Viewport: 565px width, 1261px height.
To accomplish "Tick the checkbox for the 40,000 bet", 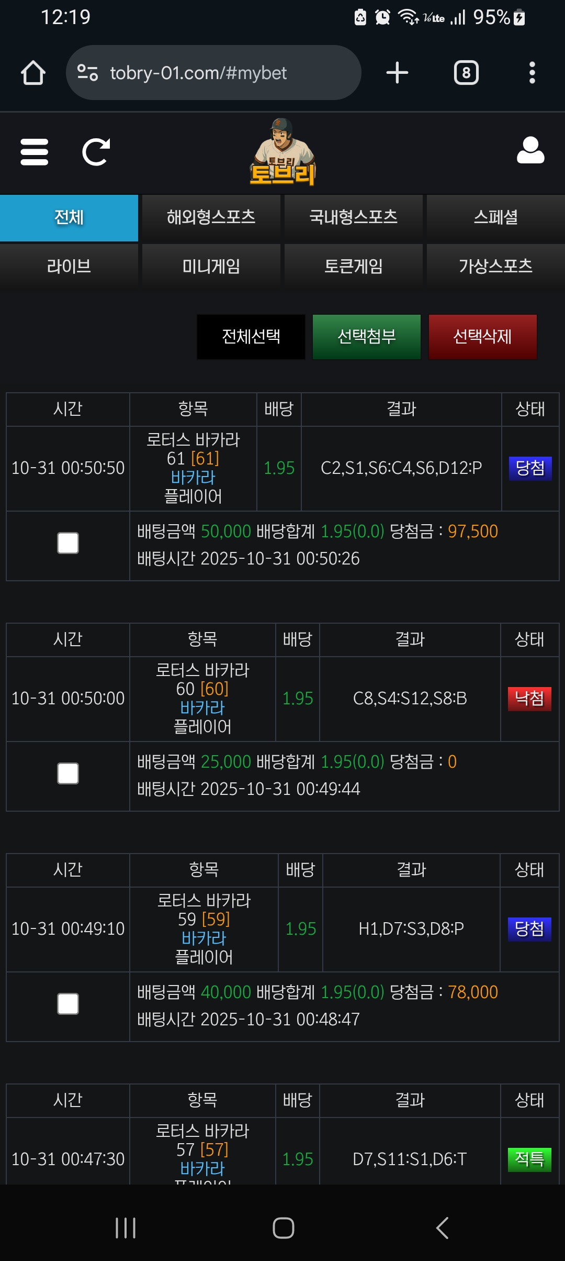I will 68,1004.
